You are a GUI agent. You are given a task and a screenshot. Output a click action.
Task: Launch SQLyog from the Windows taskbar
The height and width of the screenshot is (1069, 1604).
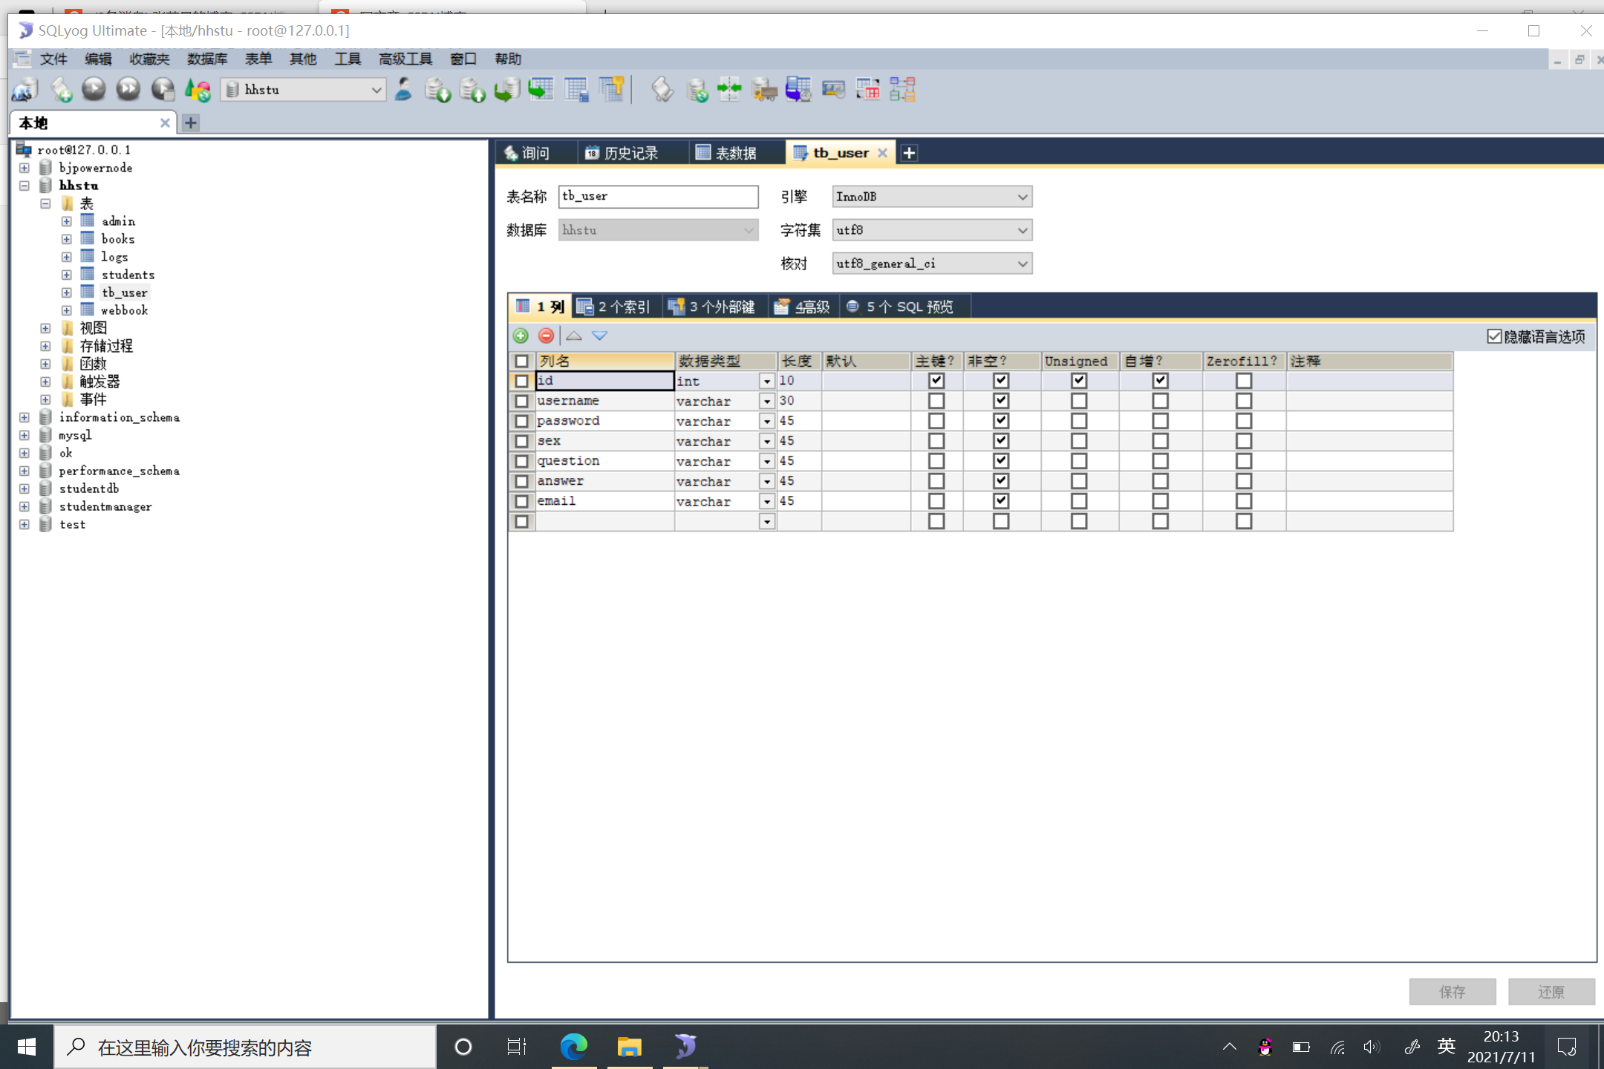[x=685, y=1046]
